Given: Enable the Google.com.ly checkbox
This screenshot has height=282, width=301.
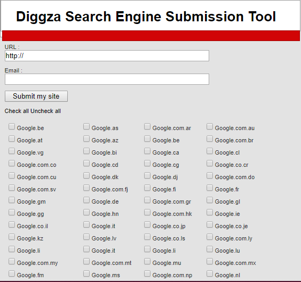Looking at the screenshot, I should pos(210,237).
